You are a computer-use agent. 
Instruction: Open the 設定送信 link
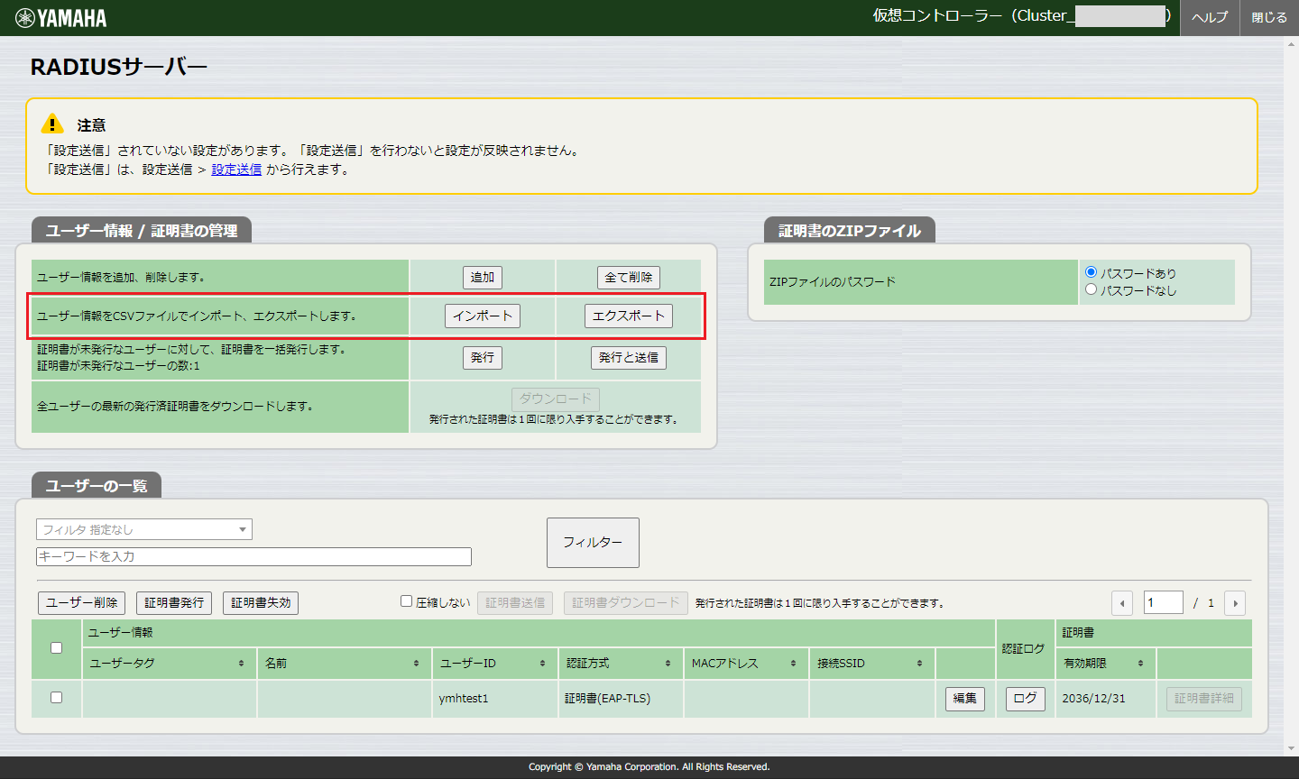click(235, 169)
